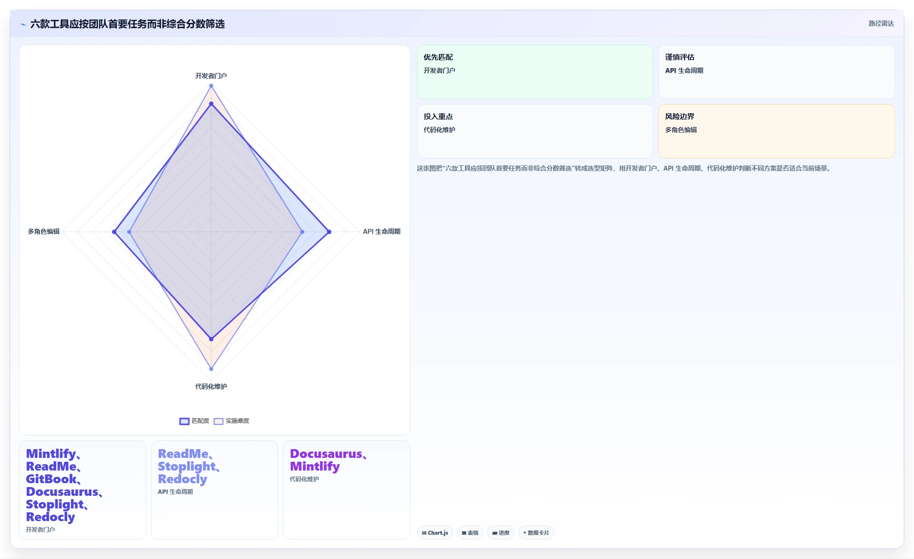Click 匹配度 data point on 开发者门户 axis
This screenshot has height=559, width=914.
(211, 104)
